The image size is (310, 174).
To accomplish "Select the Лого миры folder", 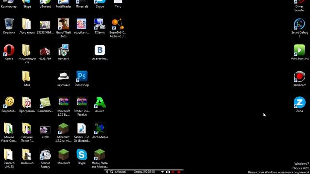I will [x=27, y=24].
